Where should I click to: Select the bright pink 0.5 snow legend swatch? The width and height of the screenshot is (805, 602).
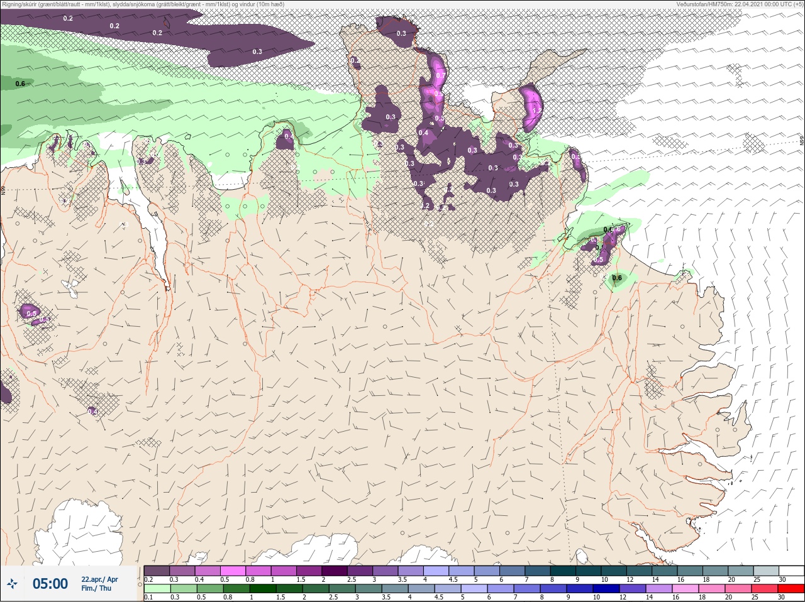coord(233,571)
